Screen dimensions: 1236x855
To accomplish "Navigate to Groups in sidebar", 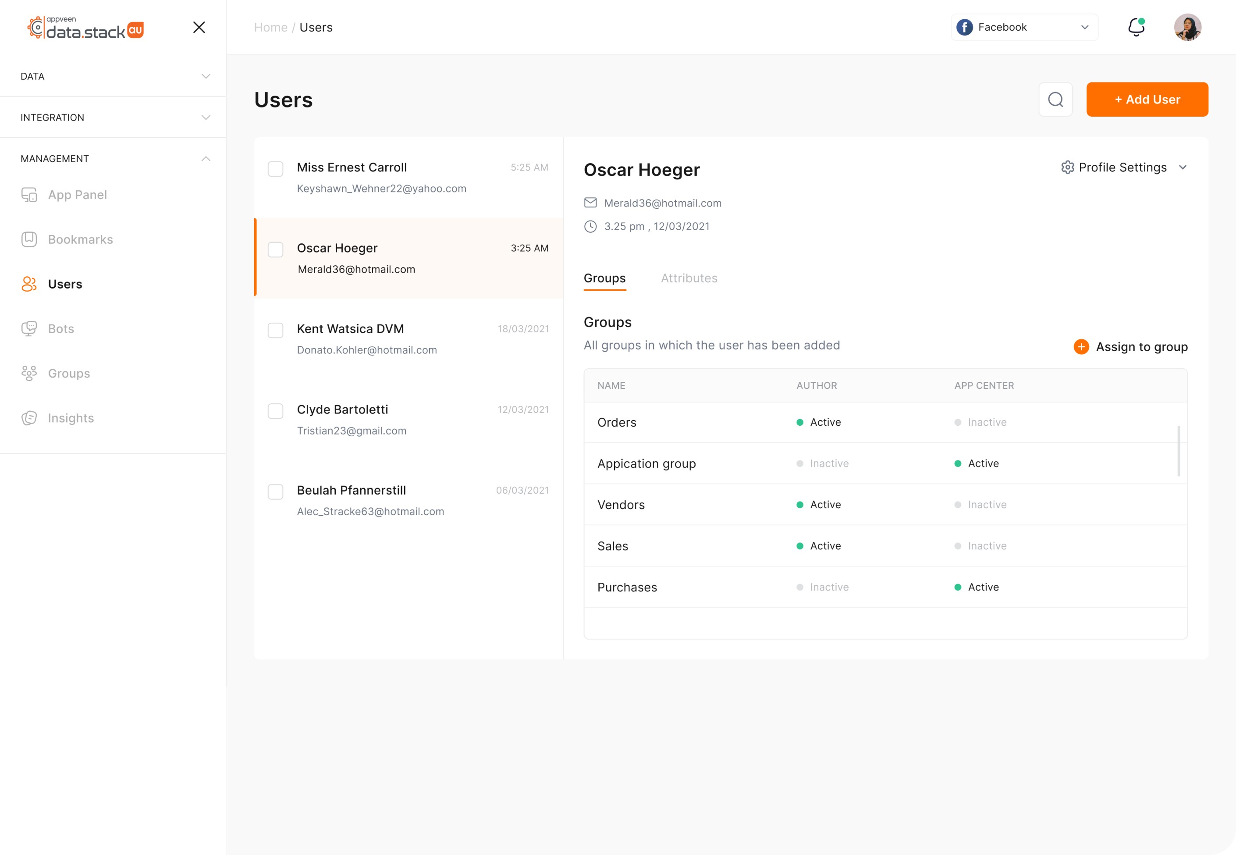I will point(68,373).
